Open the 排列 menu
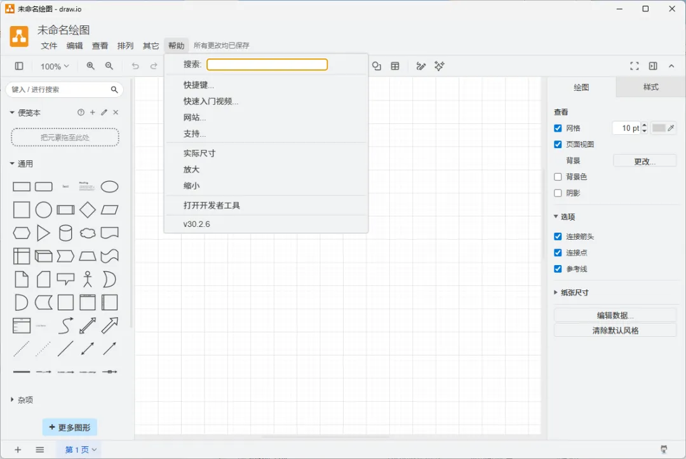 pos(125,46)
